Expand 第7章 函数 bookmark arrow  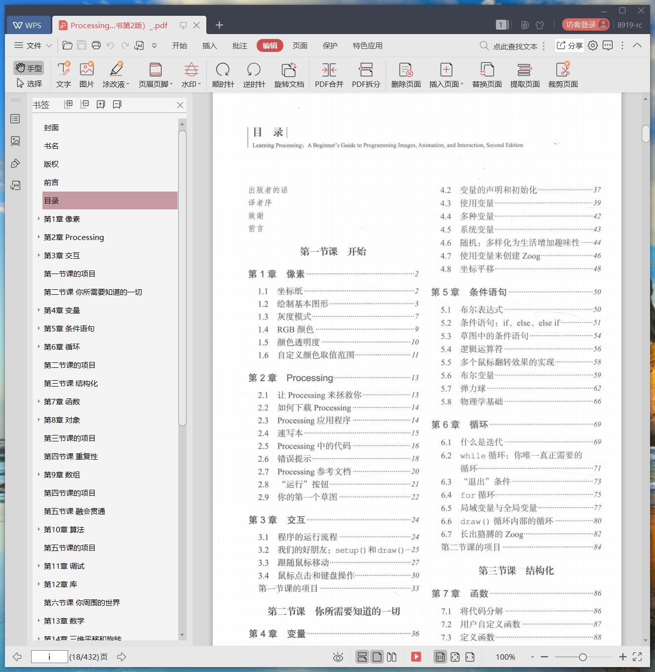coord(39,401)
